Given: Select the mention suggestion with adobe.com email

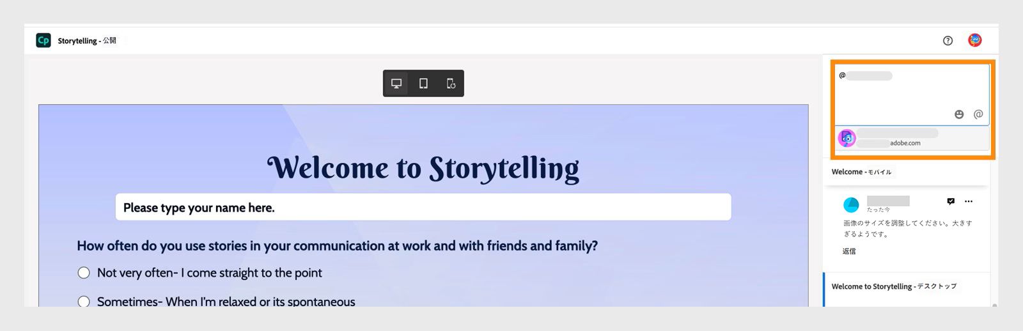Looking at the screenshot, I should (912, 138).
